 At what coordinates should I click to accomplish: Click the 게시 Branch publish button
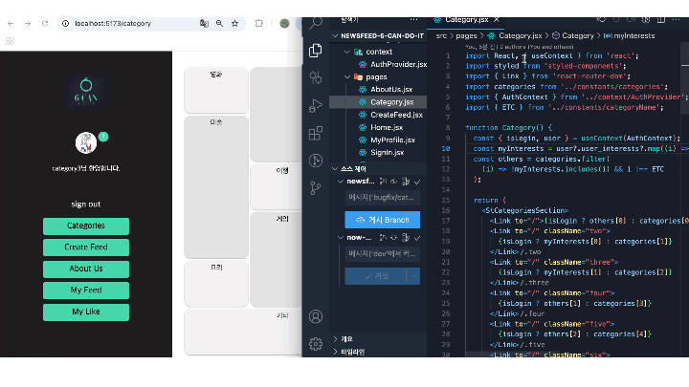click(382, 220)
